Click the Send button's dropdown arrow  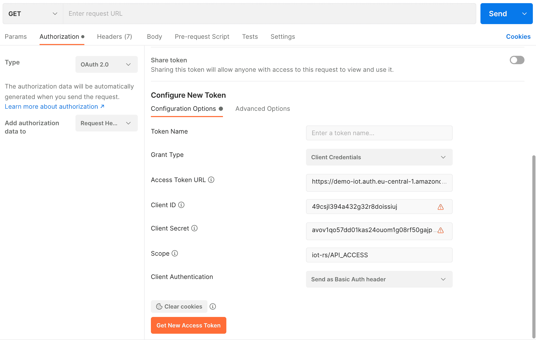524,14
